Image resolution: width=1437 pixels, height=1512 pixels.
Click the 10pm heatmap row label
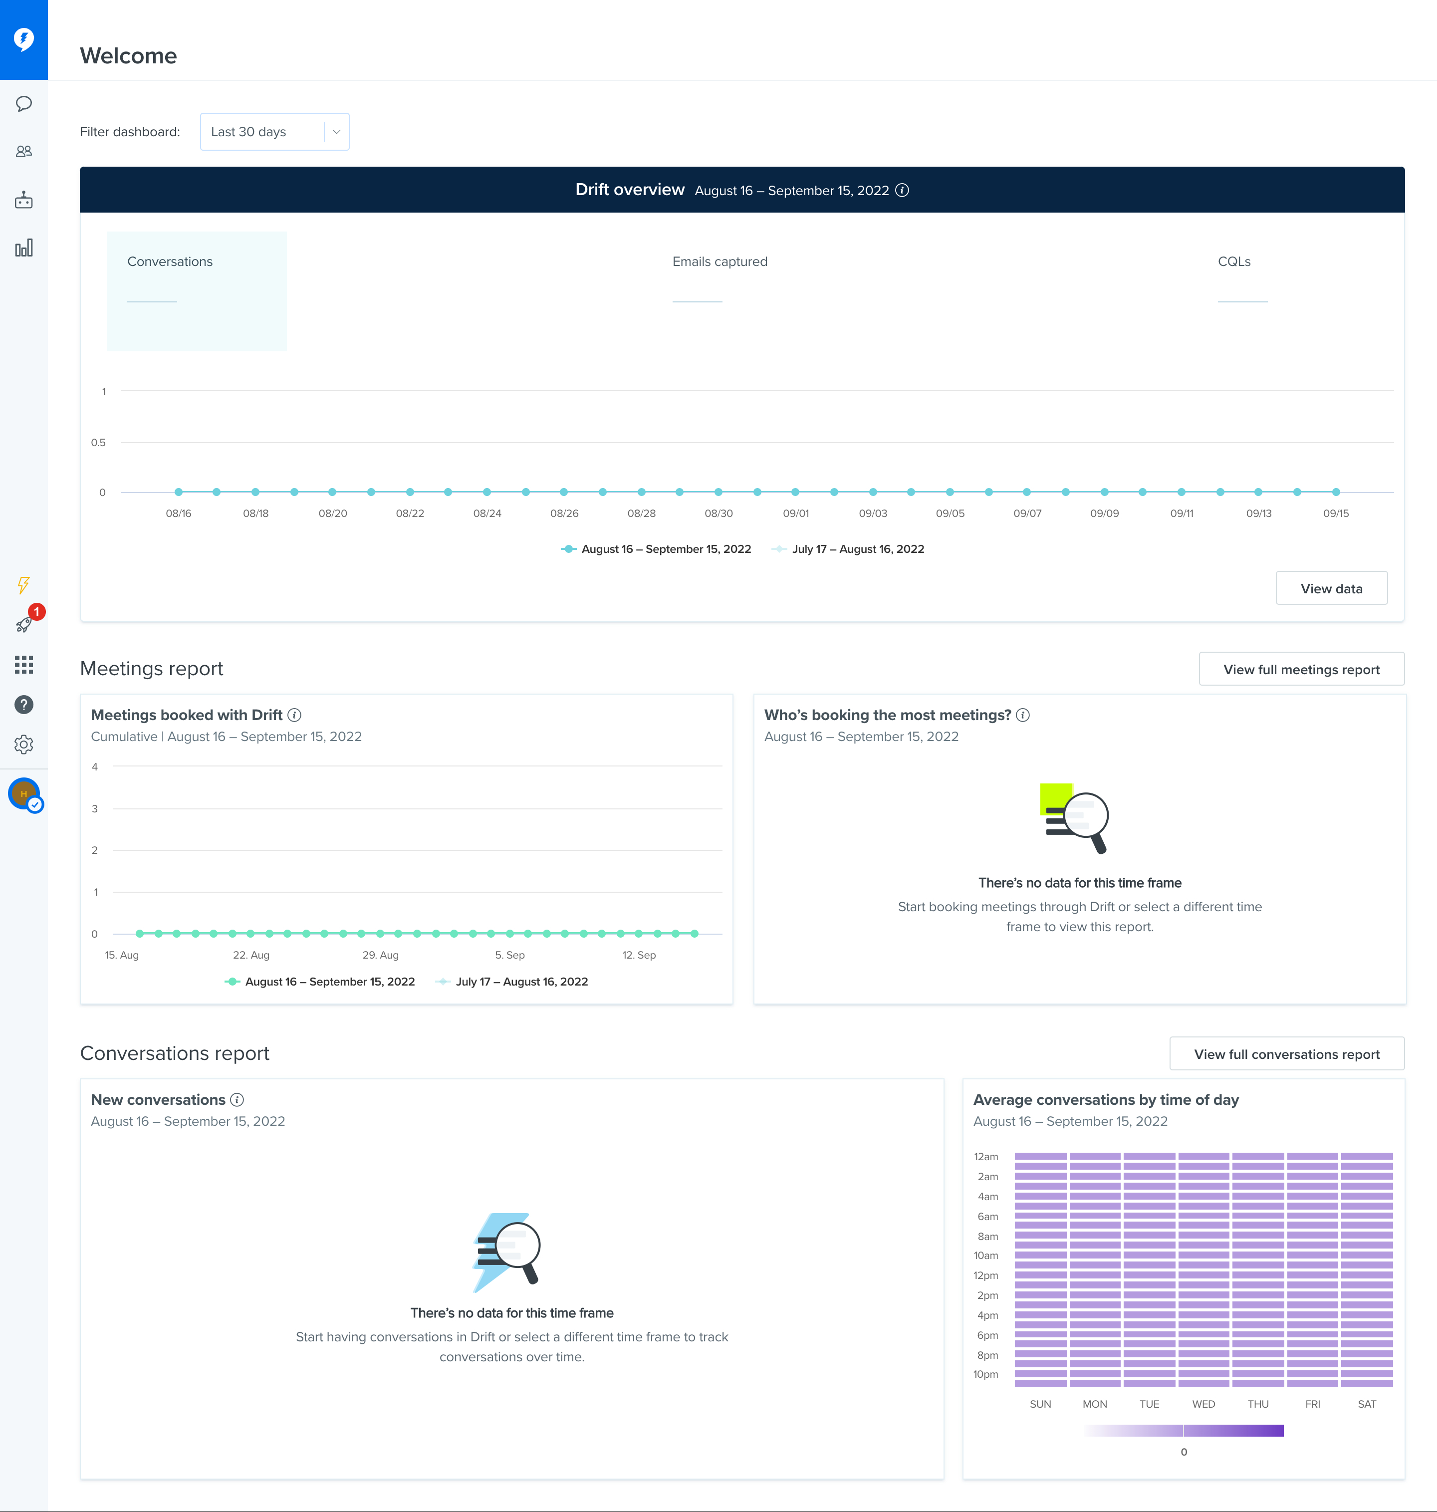point(986,1374)
